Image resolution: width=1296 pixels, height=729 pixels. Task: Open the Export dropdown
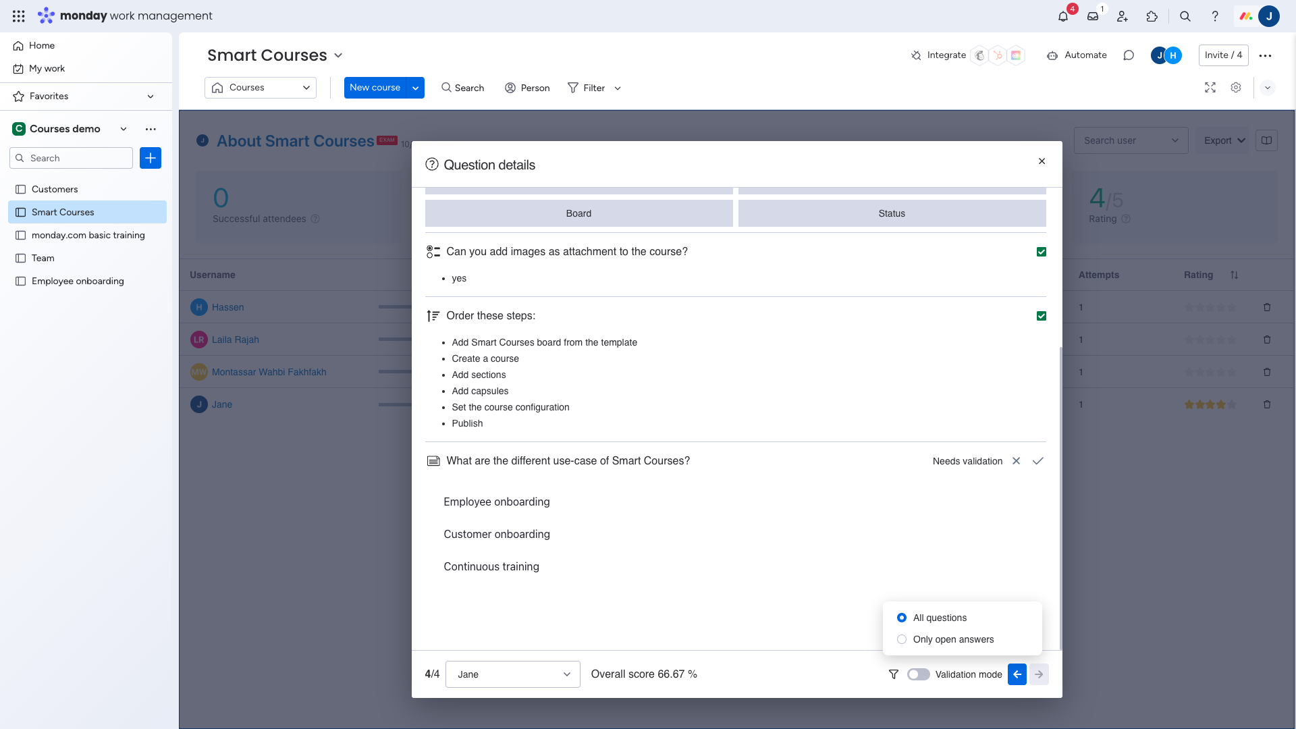[1224, 140]
